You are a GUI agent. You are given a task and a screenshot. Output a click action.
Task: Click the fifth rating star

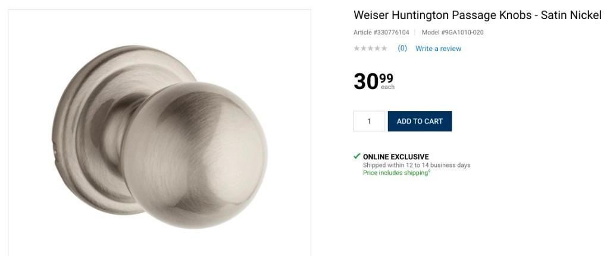[x=384, y=49]
